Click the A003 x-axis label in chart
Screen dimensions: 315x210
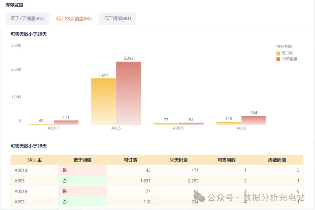[241, 128]
